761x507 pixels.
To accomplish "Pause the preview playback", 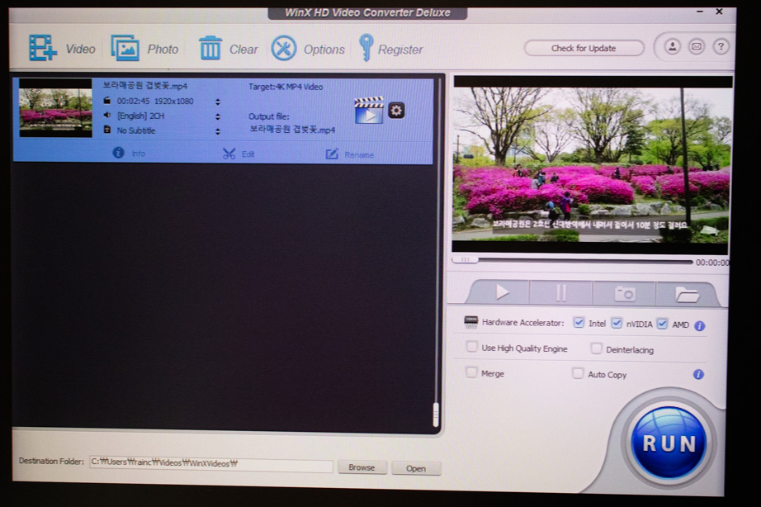I will (x=561, y=293).
